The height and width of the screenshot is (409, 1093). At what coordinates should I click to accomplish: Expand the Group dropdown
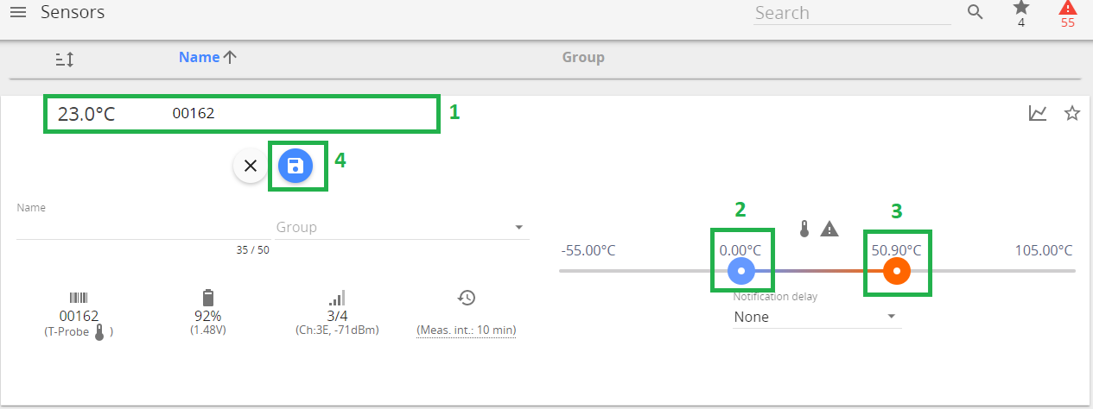click(x=518, y=228)
